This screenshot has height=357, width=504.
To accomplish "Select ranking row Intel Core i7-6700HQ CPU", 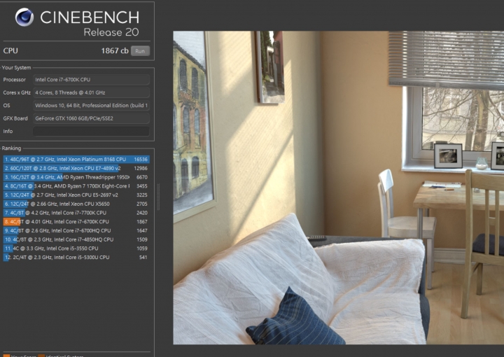I will [76, 231].
